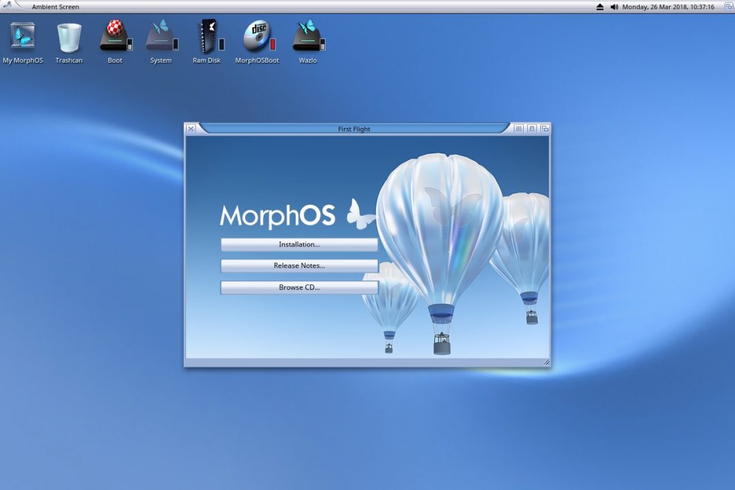Click the zoom gadget in First Flight titlebar

coord(531,129)
